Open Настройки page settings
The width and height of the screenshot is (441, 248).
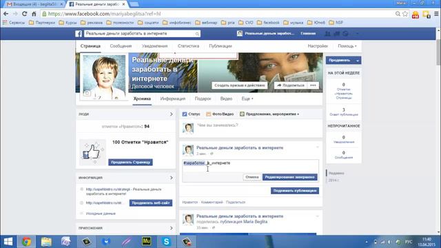pos(318,46)
